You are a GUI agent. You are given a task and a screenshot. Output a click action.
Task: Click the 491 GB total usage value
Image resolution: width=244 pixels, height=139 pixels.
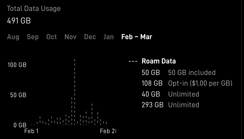19,21
